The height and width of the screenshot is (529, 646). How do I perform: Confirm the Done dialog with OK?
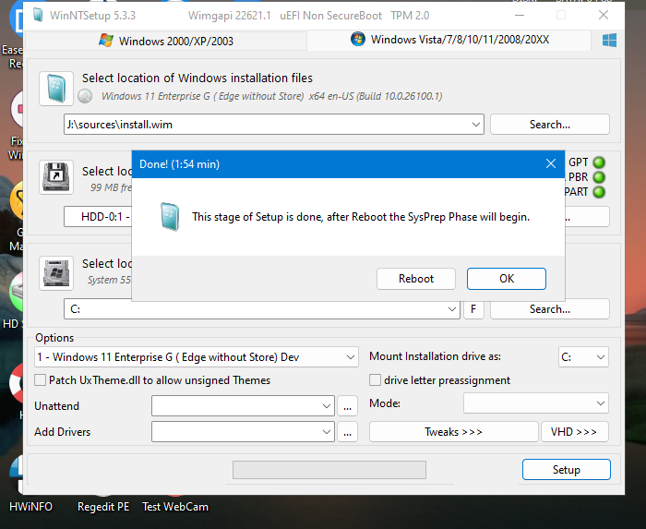507,279
